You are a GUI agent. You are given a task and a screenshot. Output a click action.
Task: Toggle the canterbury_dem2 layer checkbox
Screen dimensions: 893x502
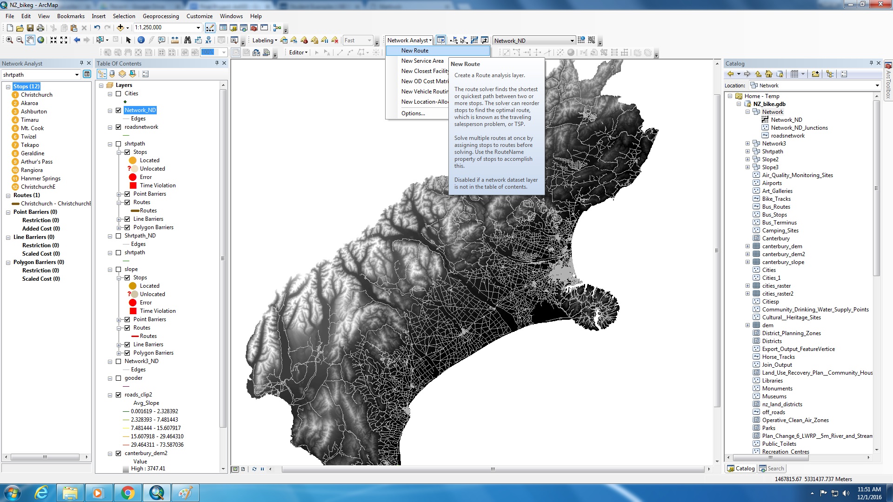click(x=118, y=453)
